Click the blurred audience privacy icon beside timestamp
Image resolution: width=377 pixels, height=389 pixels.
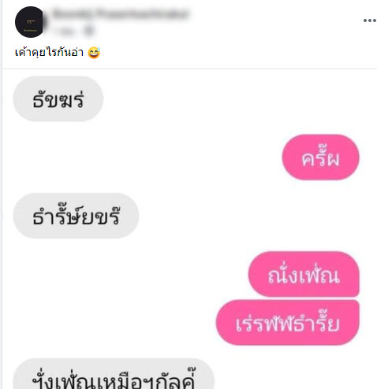point(89,31)
